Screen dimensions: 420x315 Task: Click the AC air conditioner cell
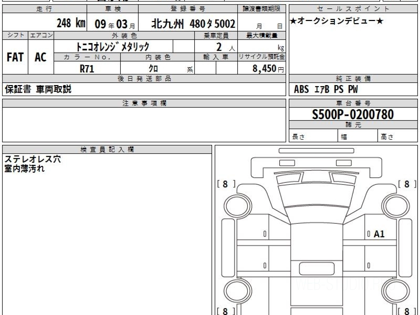pos(41,57)
